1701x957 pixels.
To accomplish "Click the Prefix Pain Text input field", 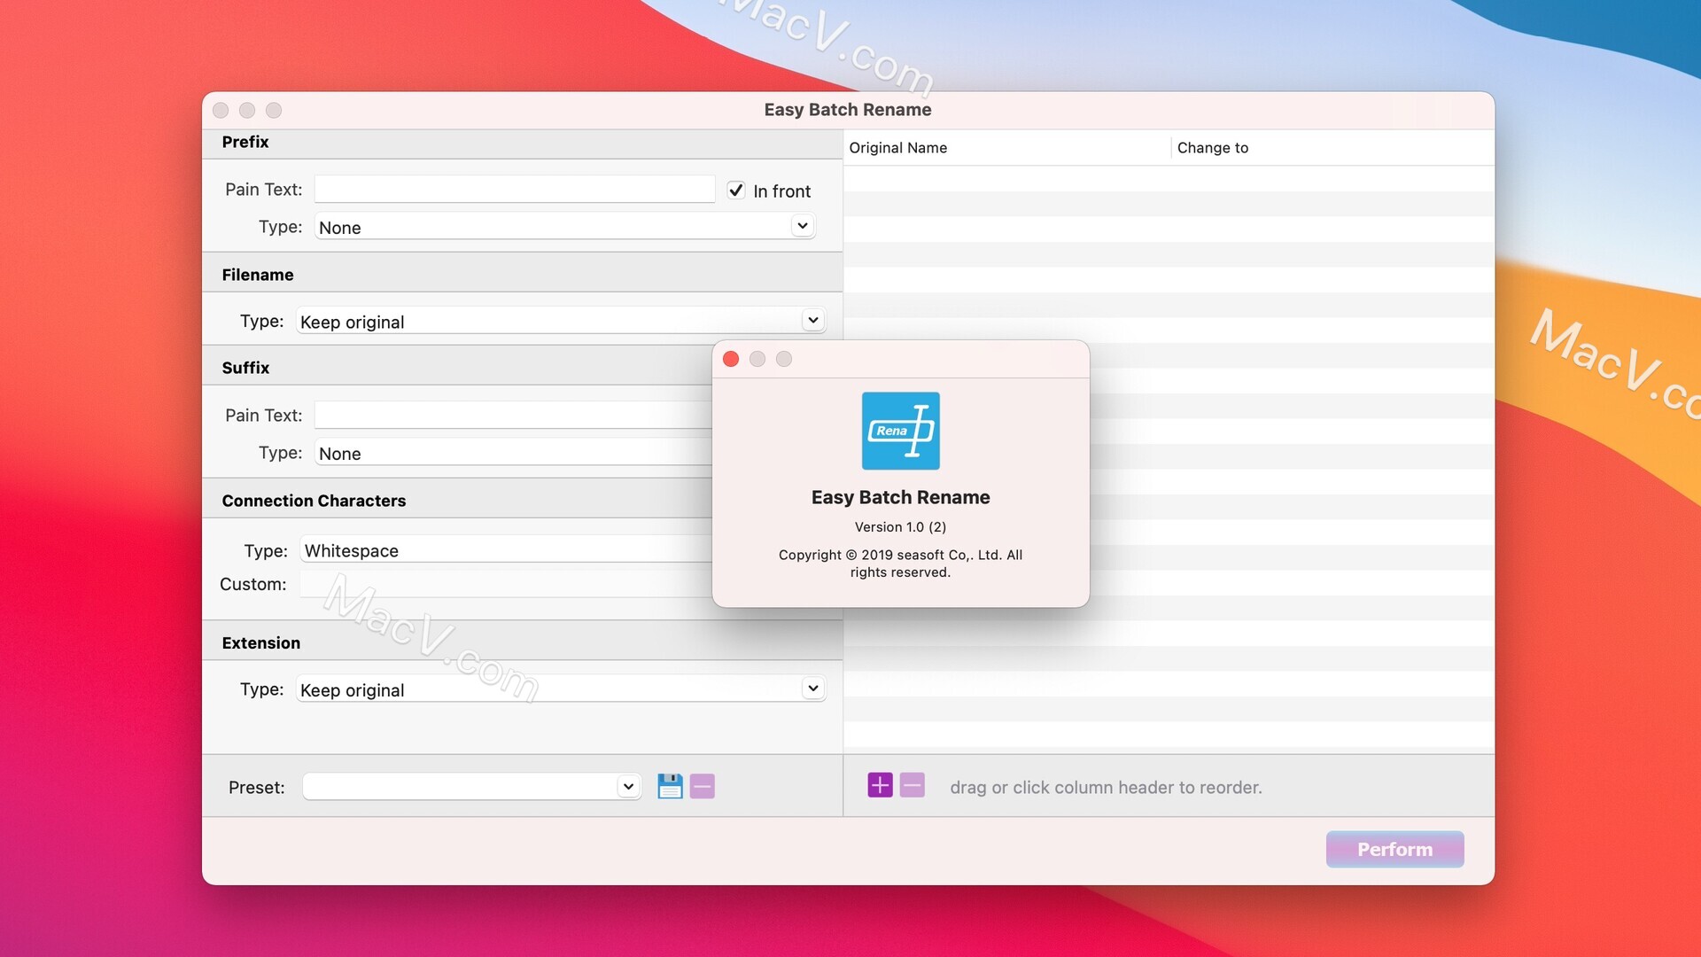I will [x=515, y=189].
